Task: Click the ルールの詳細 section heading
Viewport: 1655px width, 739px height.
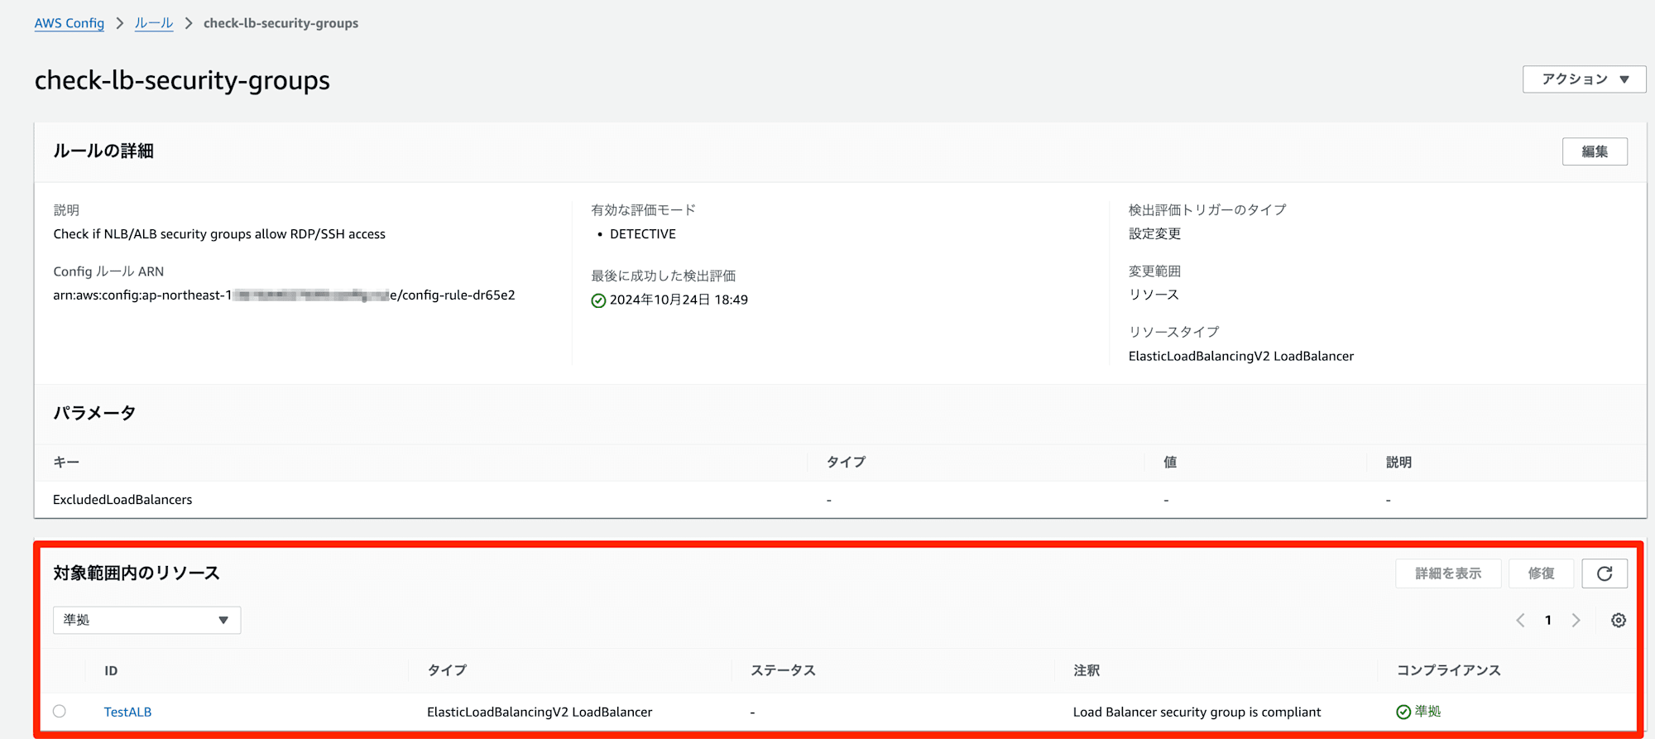Action: click(103, 151)
